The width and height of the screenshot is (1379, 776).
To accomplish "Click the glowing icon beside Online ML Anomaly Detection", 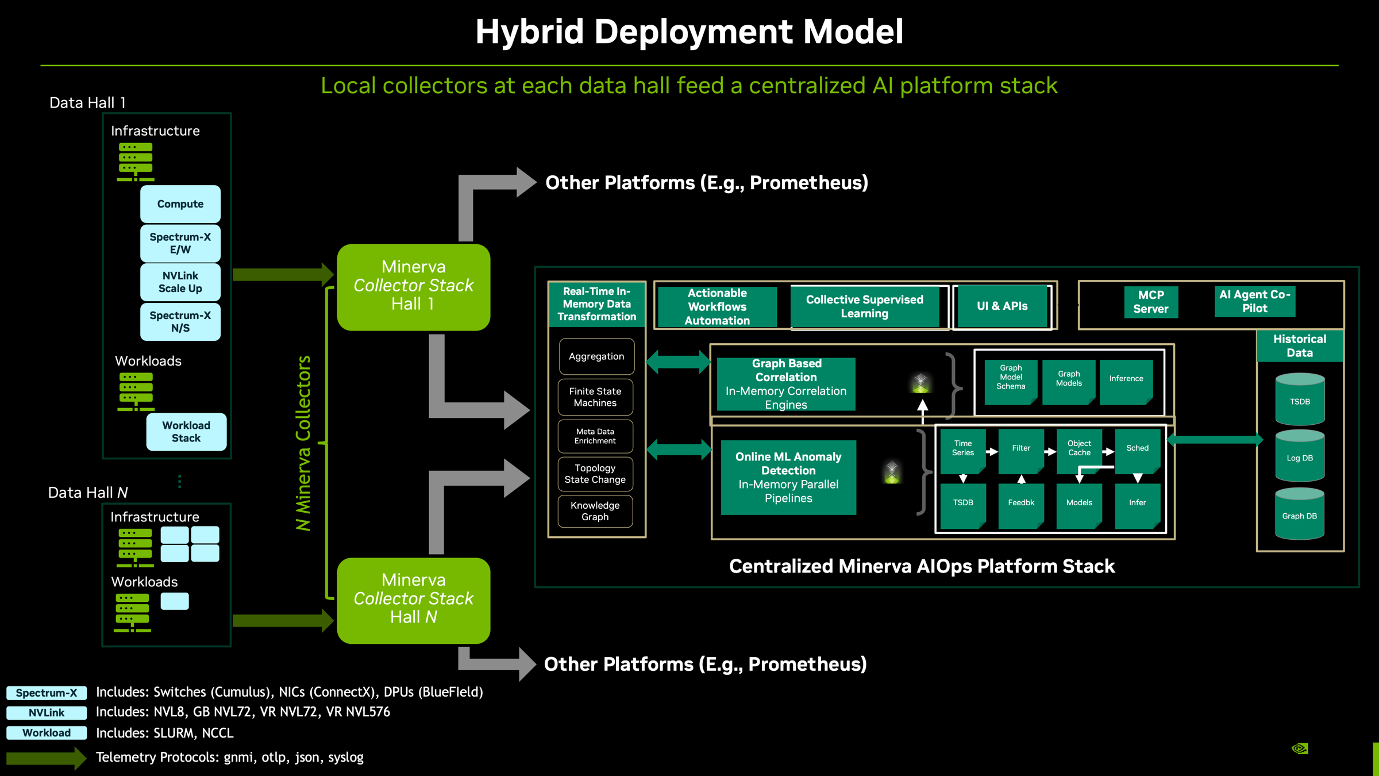I will (x=892, y=472).
